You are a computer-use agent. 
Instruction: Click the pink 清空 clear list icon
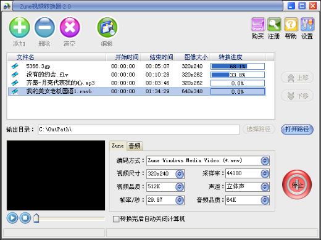pyautogui.click(x=70, y=27)
